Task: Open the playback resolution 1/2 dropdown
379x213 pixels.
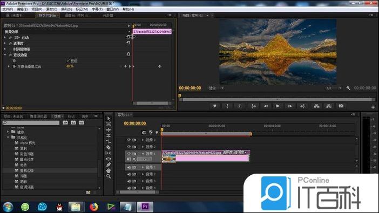Action: coord(334,88)
